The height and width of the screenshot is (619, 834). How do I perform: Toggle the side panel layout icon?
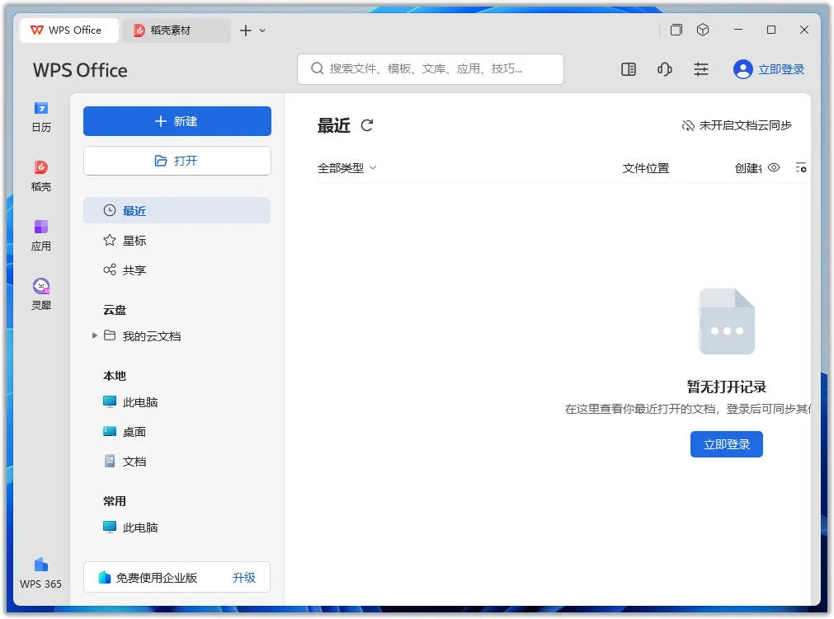[x=628, y=69]
